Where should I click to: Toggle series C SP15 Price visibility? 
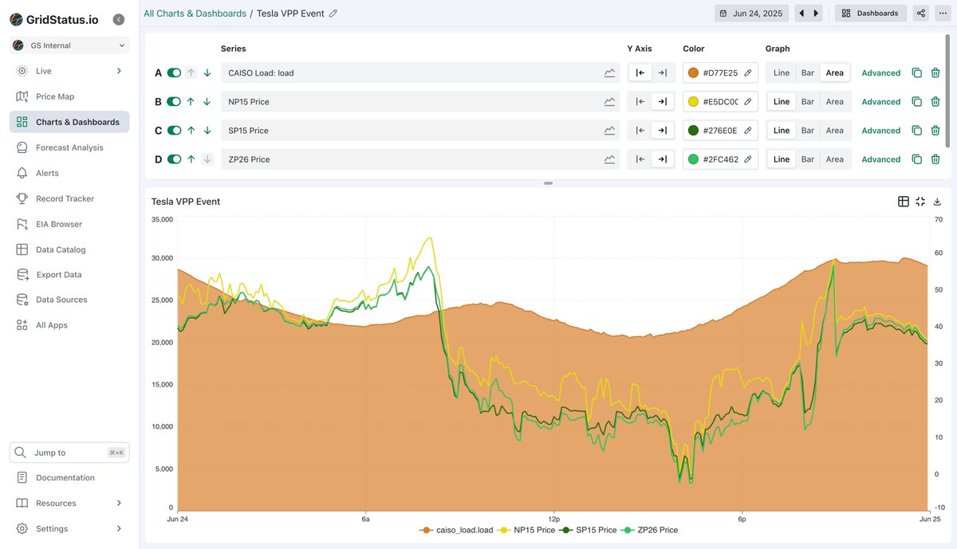[174, 131]
